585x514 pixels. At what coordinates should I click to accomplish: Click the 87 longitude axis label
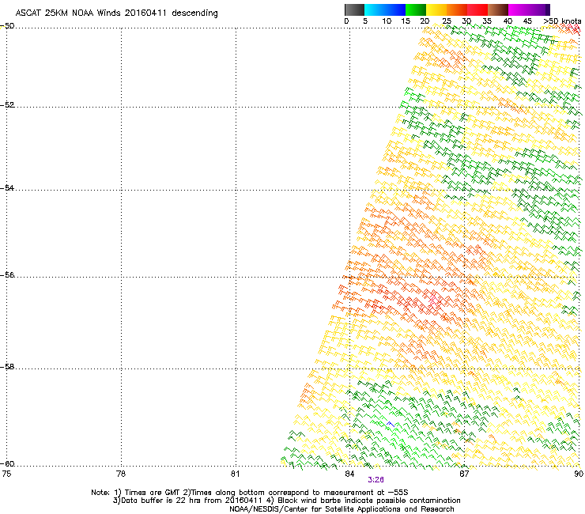pyautogui.click(x=464, y=474)
